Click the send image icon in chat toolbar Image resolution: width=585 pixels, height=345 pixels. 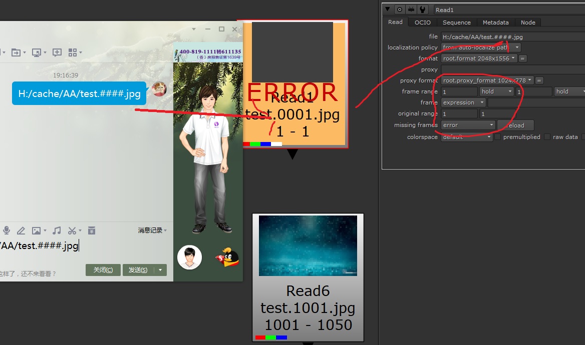click(x=36, y=230)
